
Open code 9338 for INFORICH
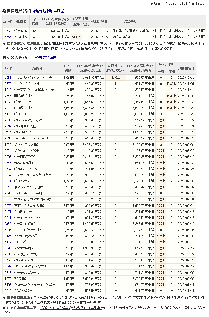[x=8, y=157]
